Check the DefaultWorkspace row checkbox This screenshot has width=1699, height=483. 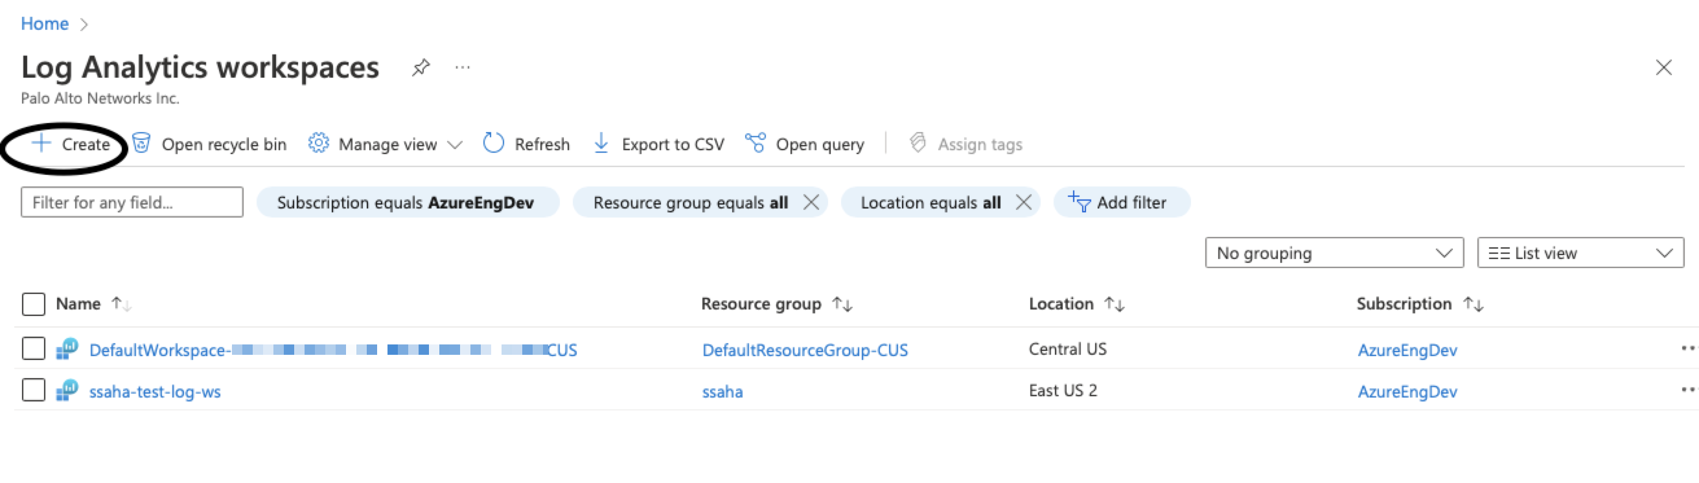[34, 348]
